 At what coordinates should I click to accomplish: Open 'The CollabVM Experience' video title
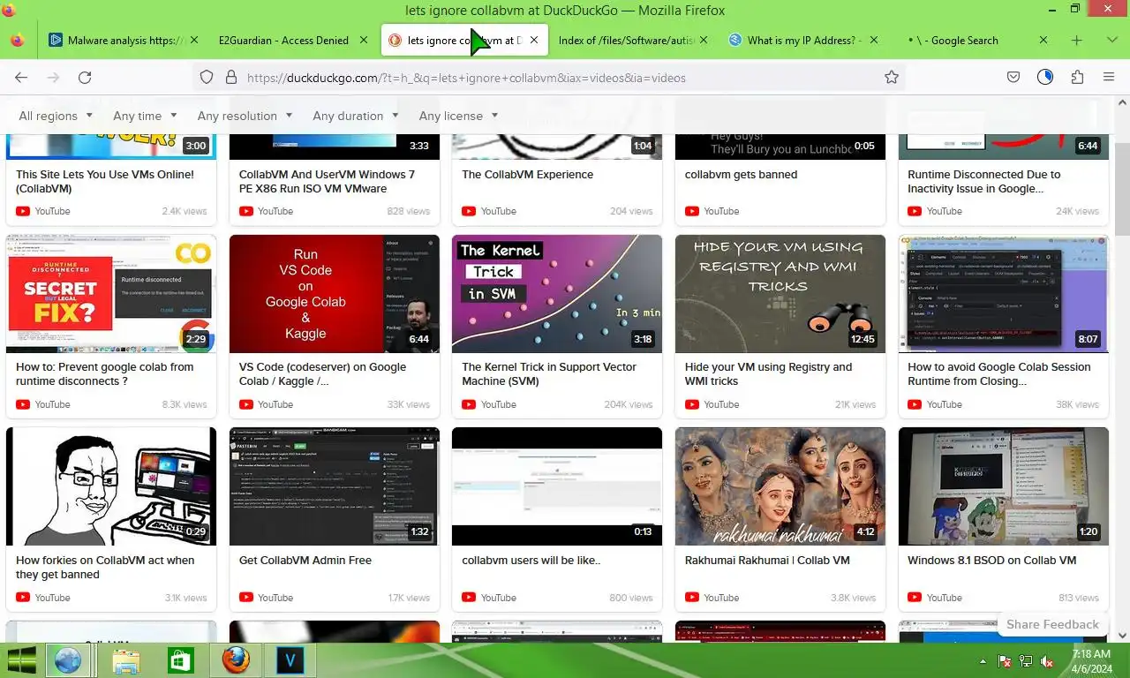[x=527, y=175]
